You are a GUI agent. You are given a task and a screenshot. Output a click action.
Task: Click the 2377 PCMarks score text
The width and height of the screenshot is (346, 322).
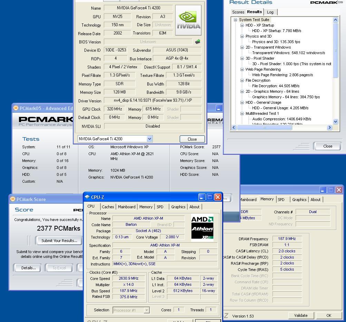pos(59,228)
